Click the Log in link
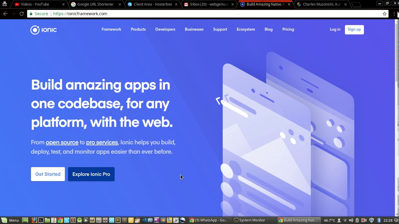The width and height of the screenshot is (399, 224). (335, 29)
